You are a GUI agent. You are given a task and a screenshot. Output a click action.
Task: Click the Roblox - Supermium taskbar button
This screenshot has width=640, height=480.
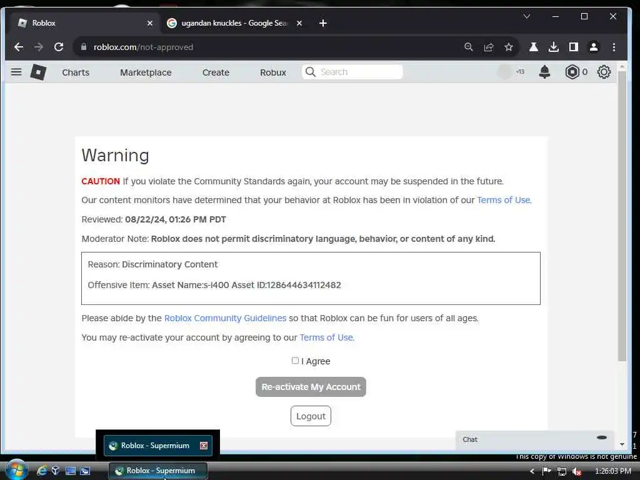pyautogui.click(x=158, y=471)
